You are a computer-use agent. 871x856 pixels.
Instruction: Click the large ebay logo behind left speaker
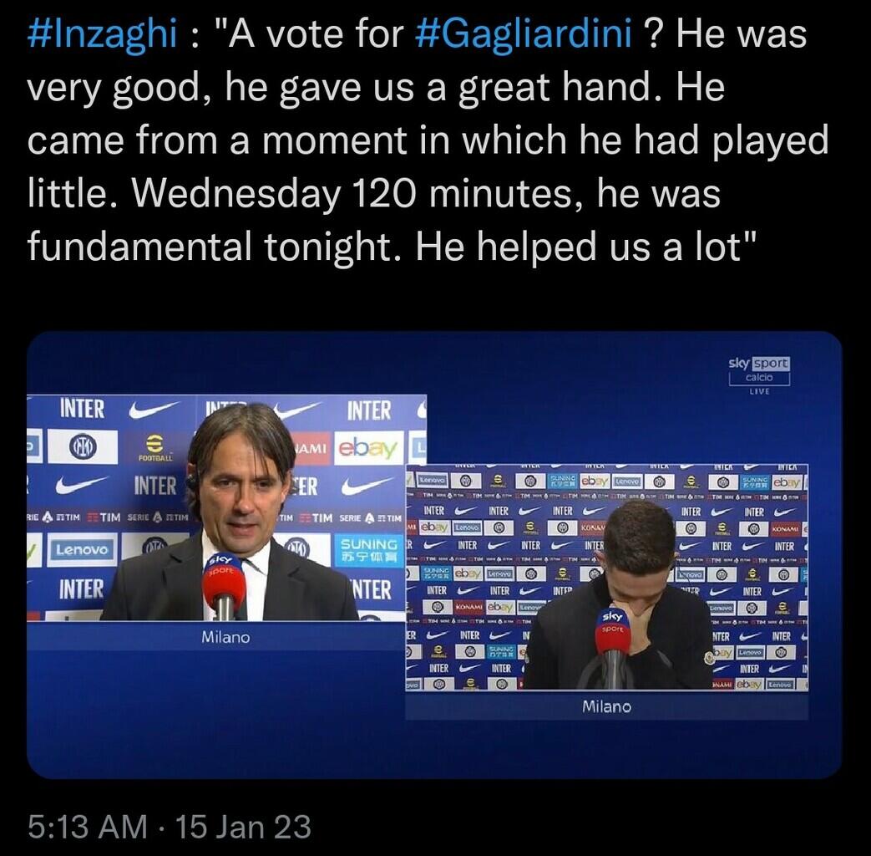(367, 449)
